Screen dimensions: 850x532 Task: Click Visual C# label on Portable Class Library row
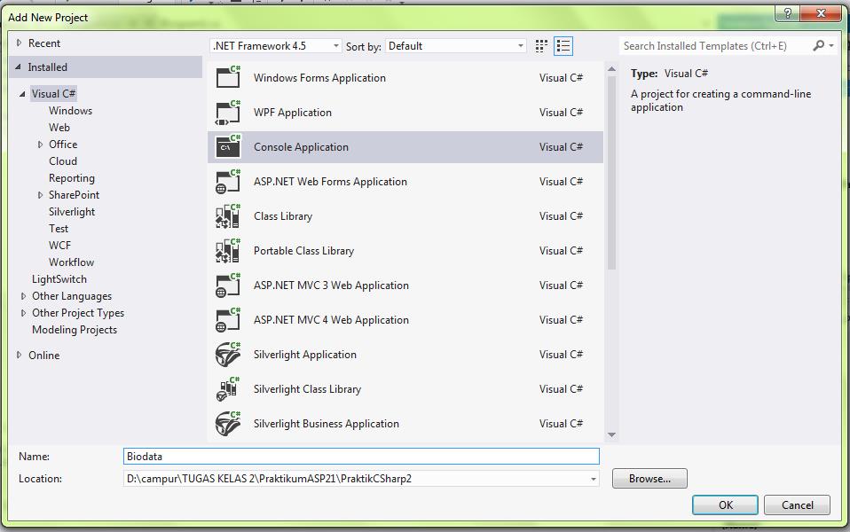tap(561, 251)
